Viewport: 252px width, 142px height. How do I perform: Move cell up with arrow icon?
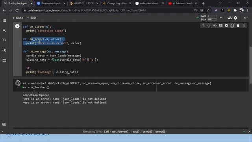pos(203,26)
